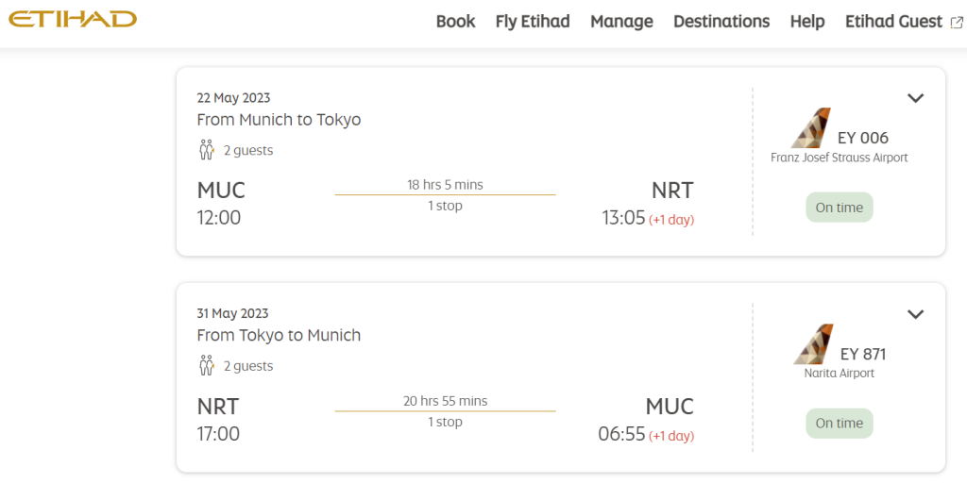Click the external link icon beside Etihad Guest
967x483 pixels.
click(x=957, y=23)
